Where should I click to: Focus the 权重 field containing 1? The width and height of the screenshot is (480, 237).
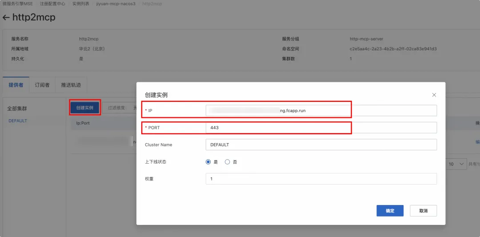pos(321,179)
